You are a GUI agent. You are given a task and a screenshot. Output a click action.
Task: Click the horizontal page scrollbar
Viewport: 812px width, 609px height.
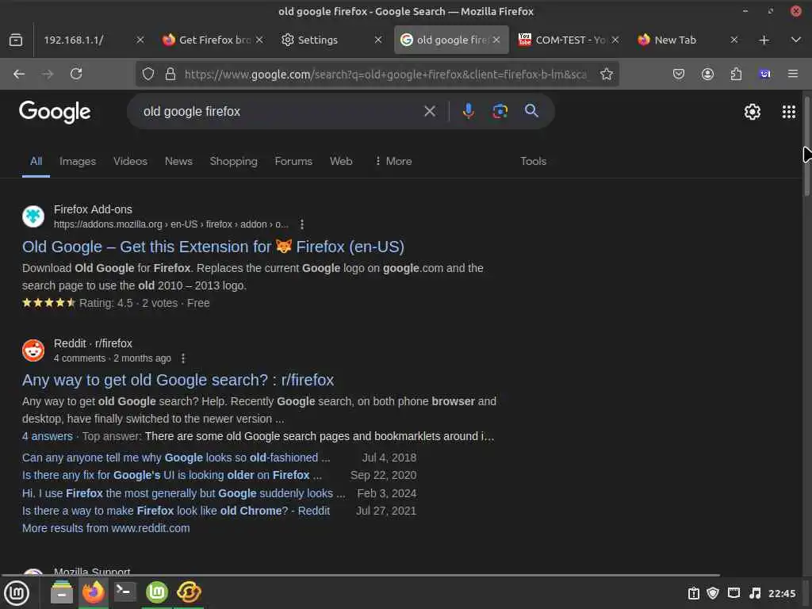361,575
